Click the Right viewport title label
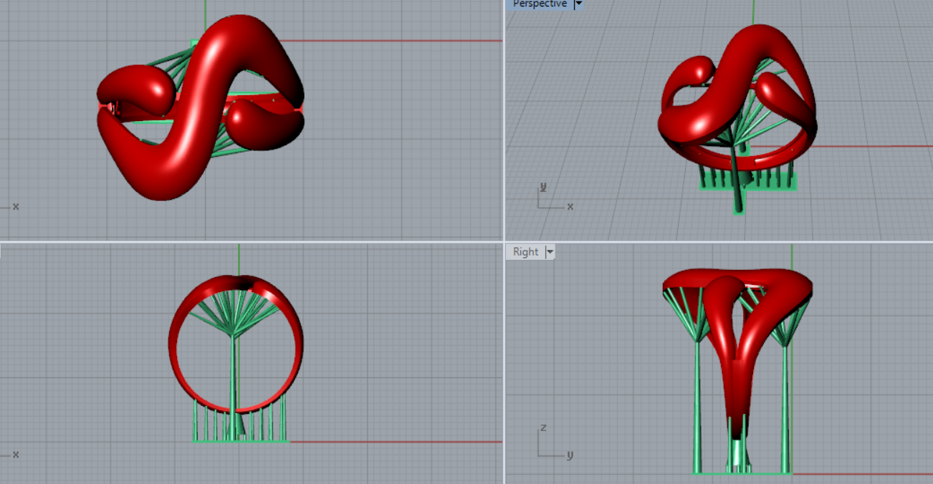Viewport: 933px width, 484px height. coord(525,252)
